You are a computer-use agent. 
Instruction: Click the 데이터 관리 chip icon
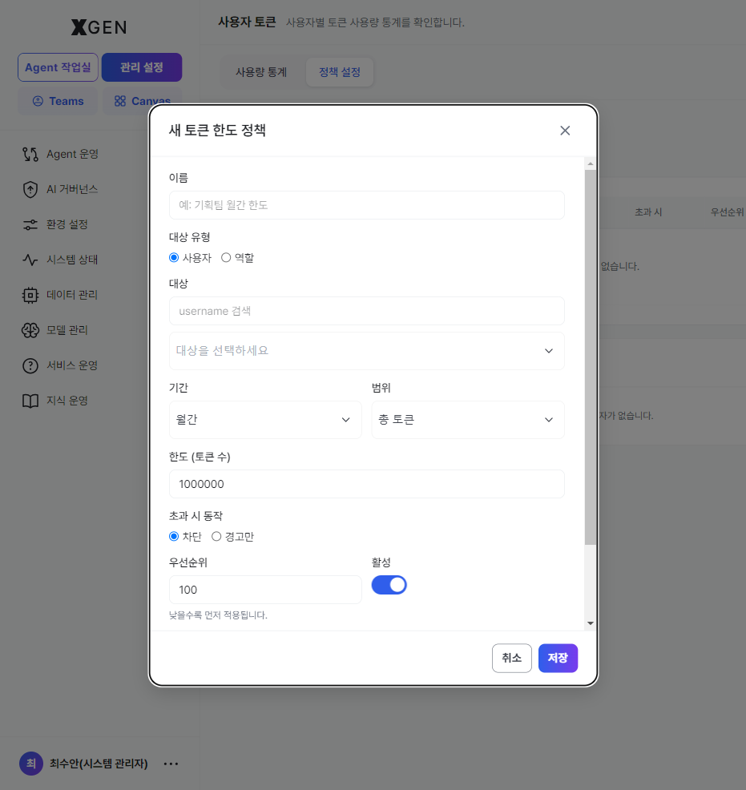click(x=30, y=295)
